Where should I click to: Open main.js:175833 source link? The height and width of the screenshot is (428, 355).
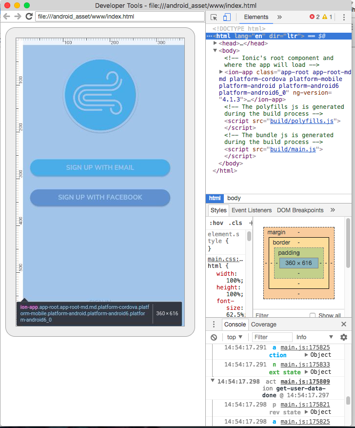tap(305, 365)
